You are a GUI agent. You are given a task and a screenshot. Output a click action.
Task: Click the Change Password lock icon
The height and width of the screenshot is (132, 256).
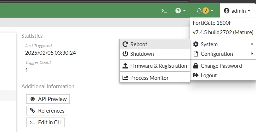[195, 66]
